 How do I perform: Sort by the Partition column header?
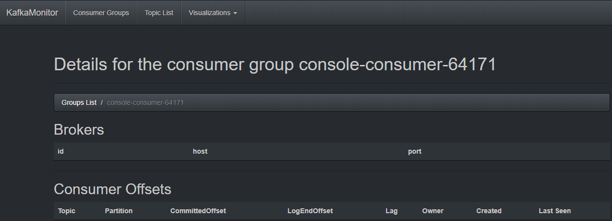point(119,211)
